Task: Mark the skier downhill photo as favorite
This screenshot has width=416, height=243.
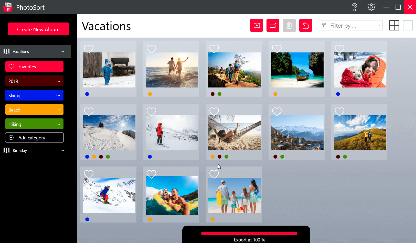Action: point(89,174)
